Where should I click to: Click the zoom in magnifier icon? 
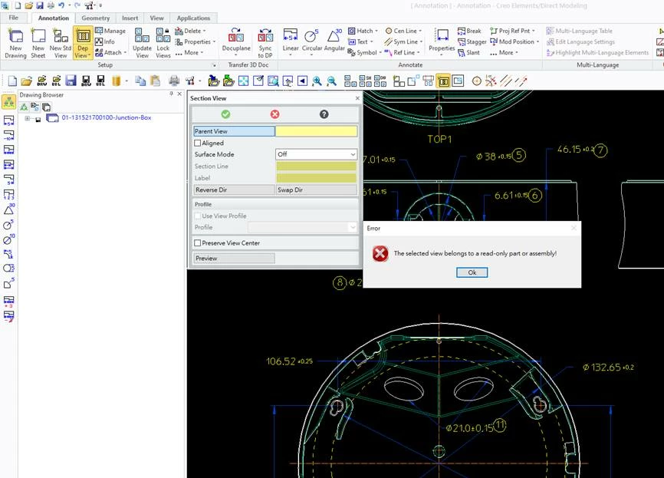(317, 81)
